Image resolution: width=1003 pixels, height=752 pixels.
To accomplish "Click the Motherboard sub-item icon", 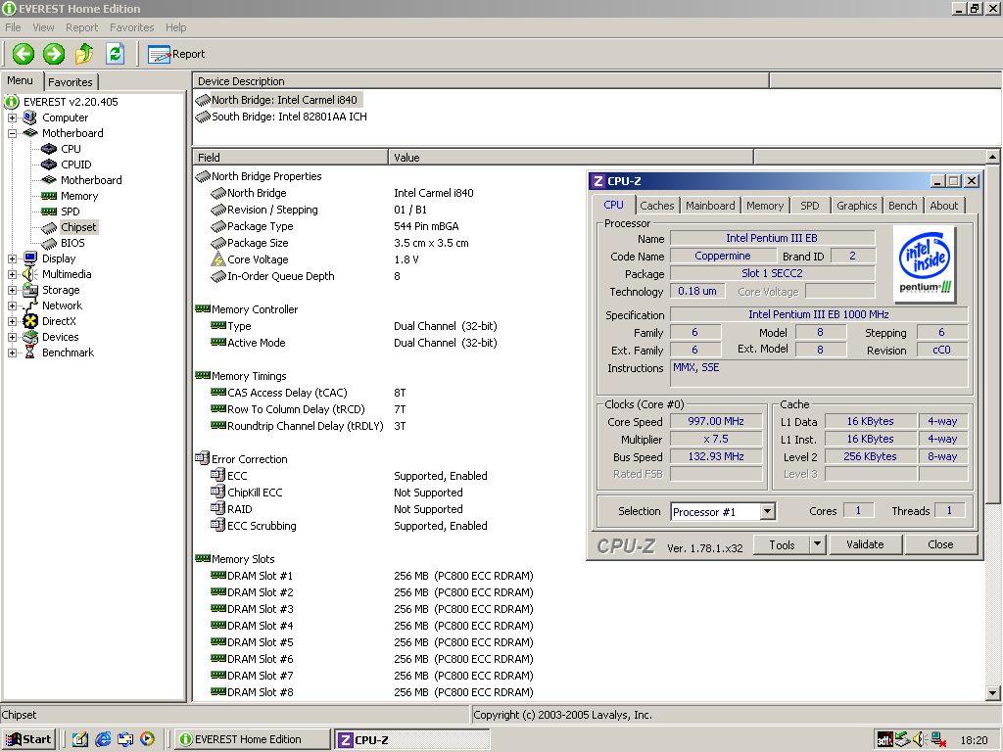I will tap(49, 180).
